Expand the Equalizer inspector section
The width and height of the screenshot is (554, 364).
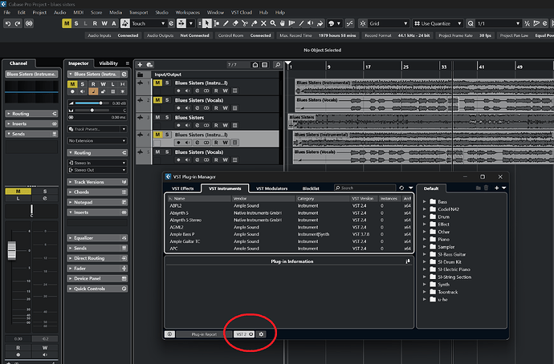[x=97, y=238]
